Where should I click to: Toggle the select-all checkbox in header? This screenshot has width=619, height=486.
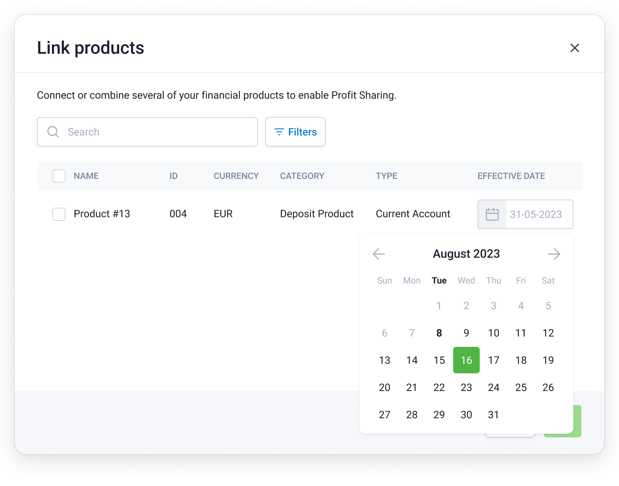[59, 176]
